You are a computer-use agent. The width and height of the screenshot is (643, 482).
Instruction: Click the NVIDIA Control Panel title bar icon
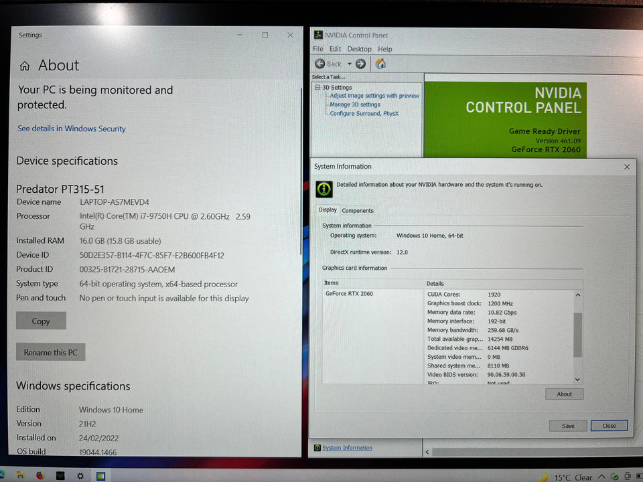click(x=317, y=35)
